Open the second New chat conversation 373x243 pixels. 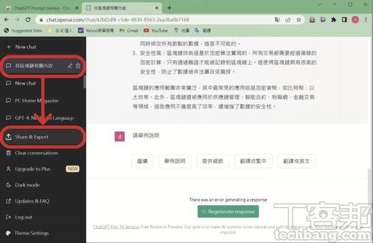[43, 83]
